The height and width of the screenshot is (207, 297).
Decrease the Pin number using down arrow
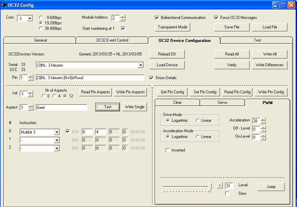tap(30, 79)
